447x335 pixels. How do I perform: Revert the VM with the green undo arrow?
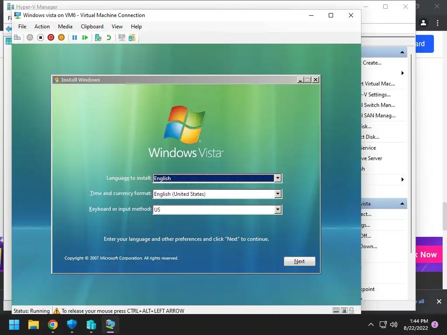pos(109,38)
